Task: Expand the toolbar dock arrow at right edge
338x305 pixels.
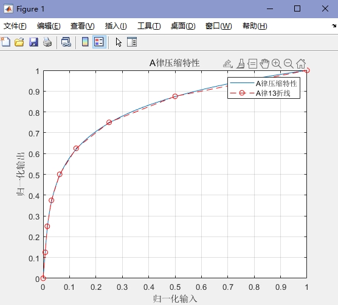Action: 334,26
